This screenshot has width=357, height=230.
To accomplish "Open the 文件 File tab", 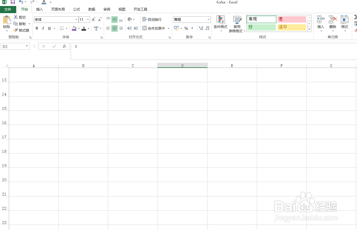I will (x=8, y=9).
